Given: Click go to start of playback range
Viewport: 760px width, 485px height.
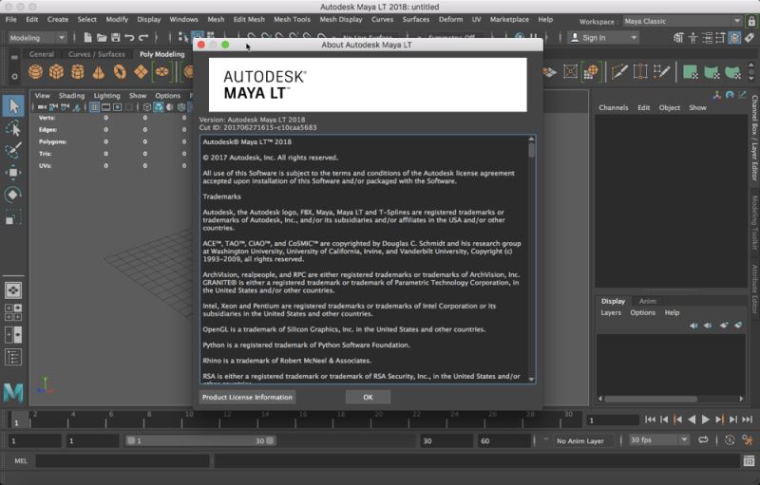Looking at the screenshot, I should pos(651,420).
